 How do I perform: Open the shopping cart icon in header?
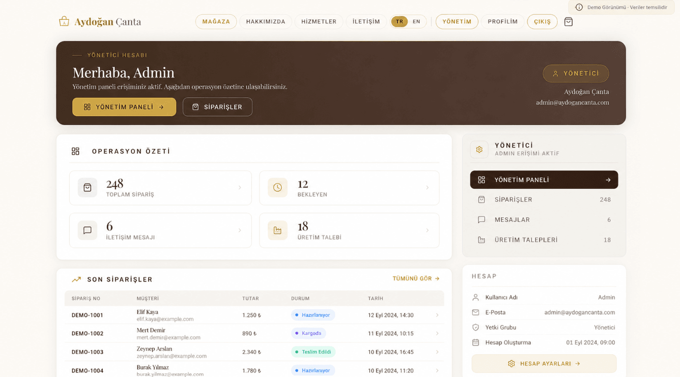pyautogui.click(x=568, y=22)
